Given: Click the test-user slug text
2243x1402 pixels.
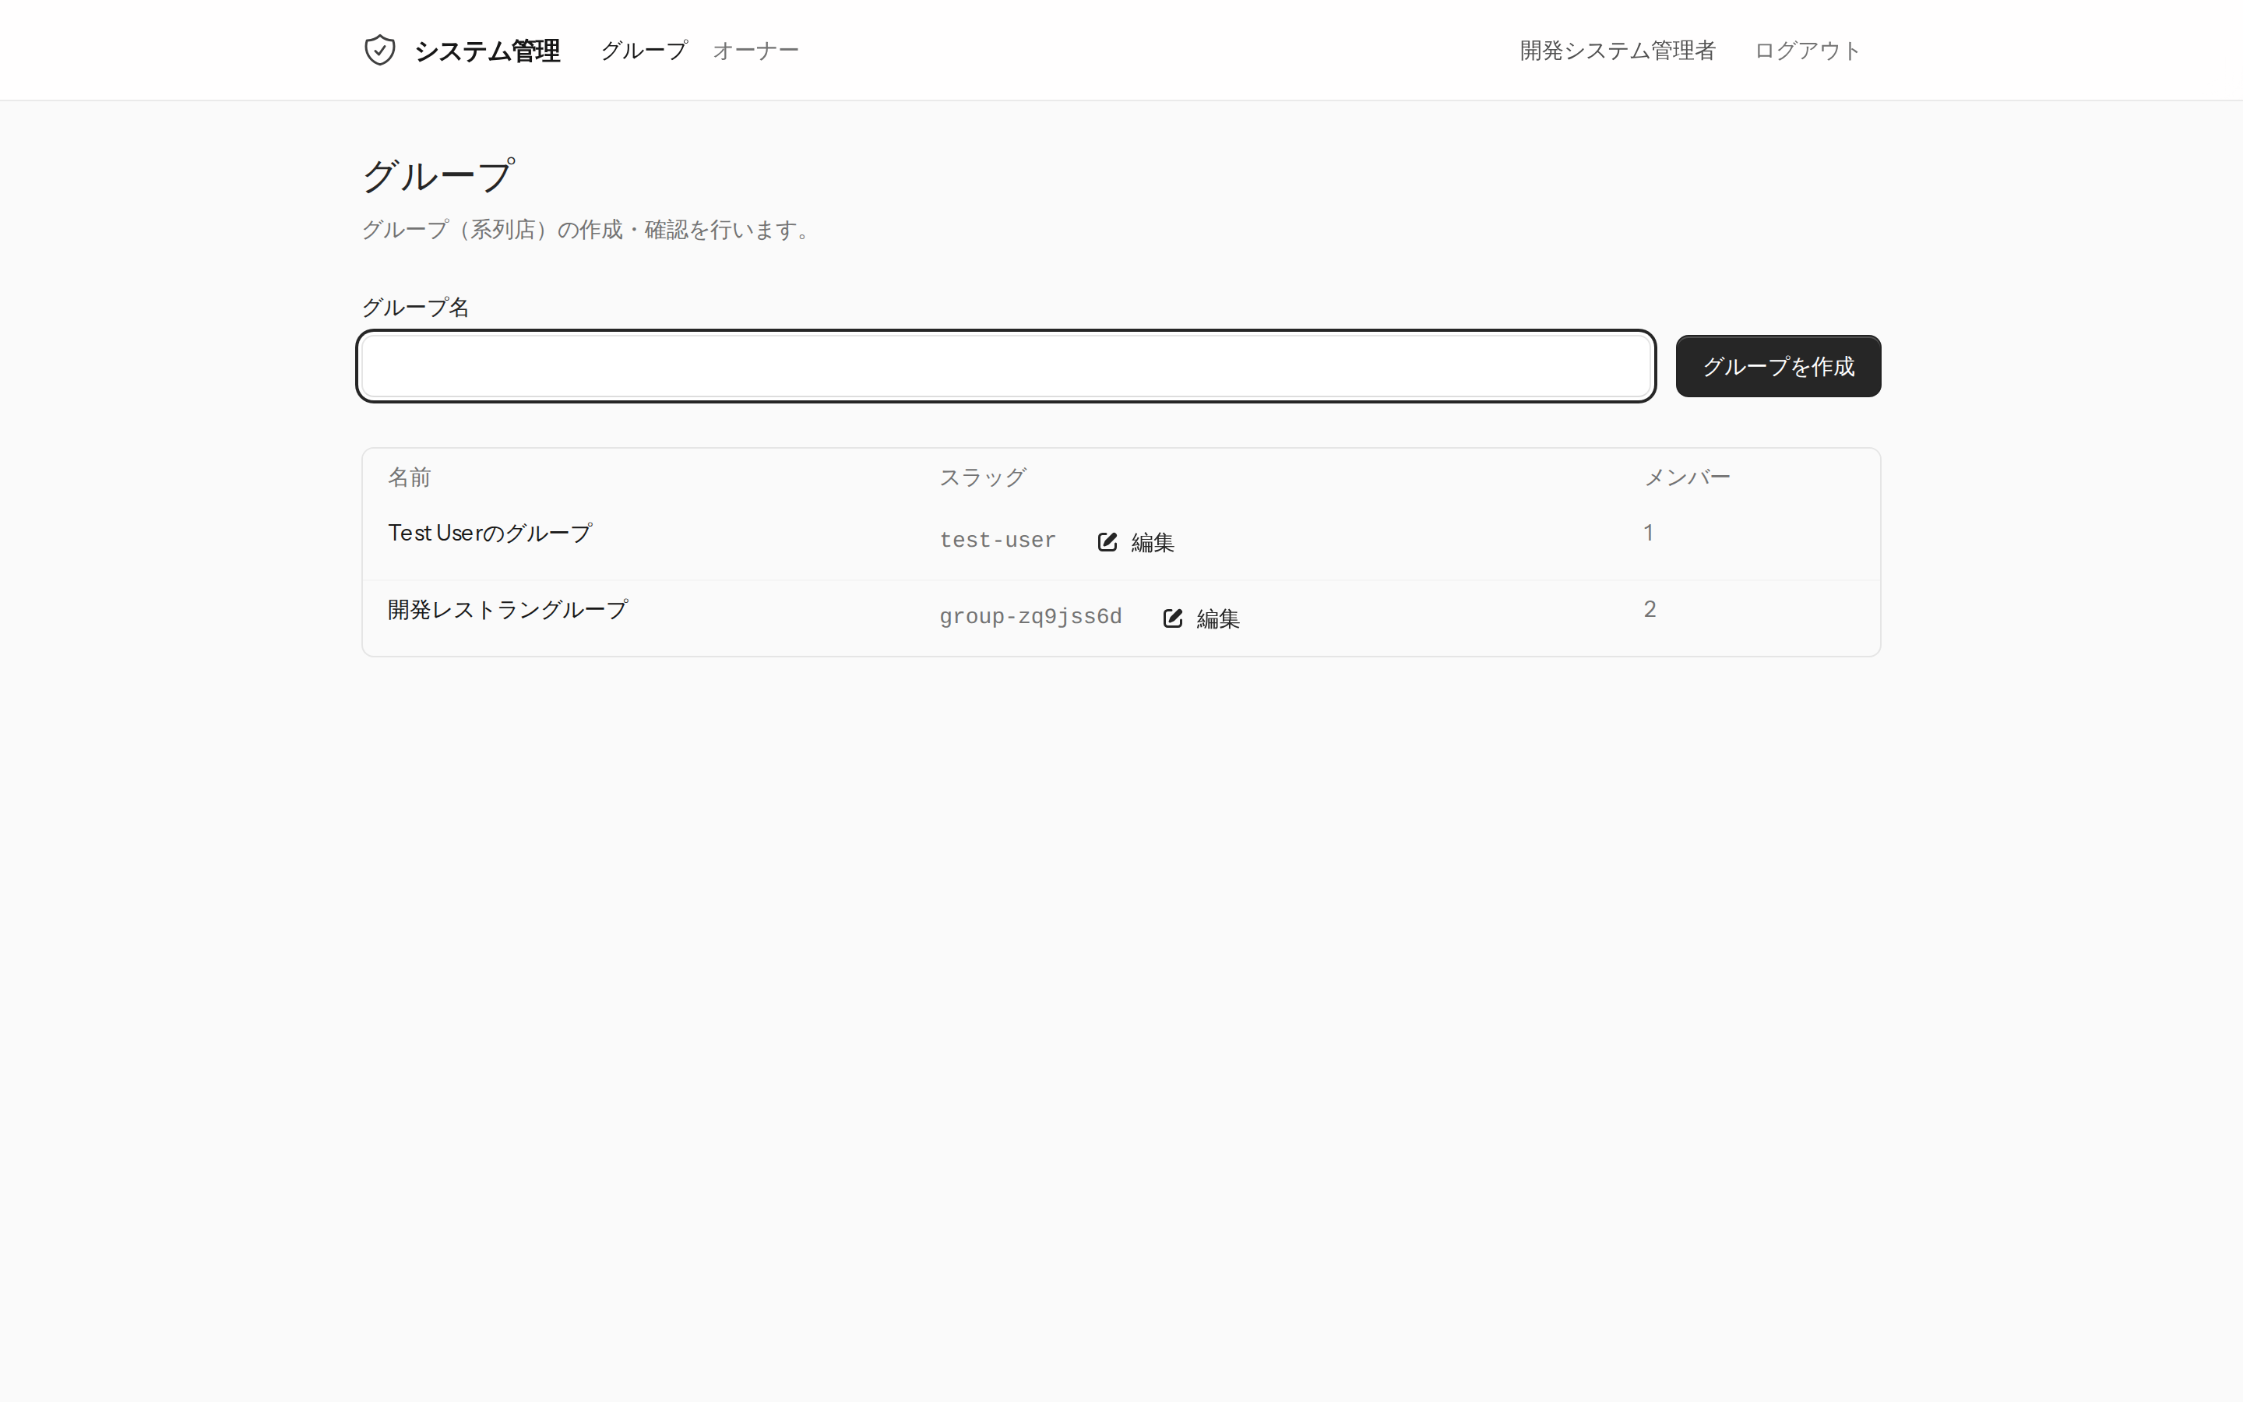Looking at the screenshot, I should [998, 541].
